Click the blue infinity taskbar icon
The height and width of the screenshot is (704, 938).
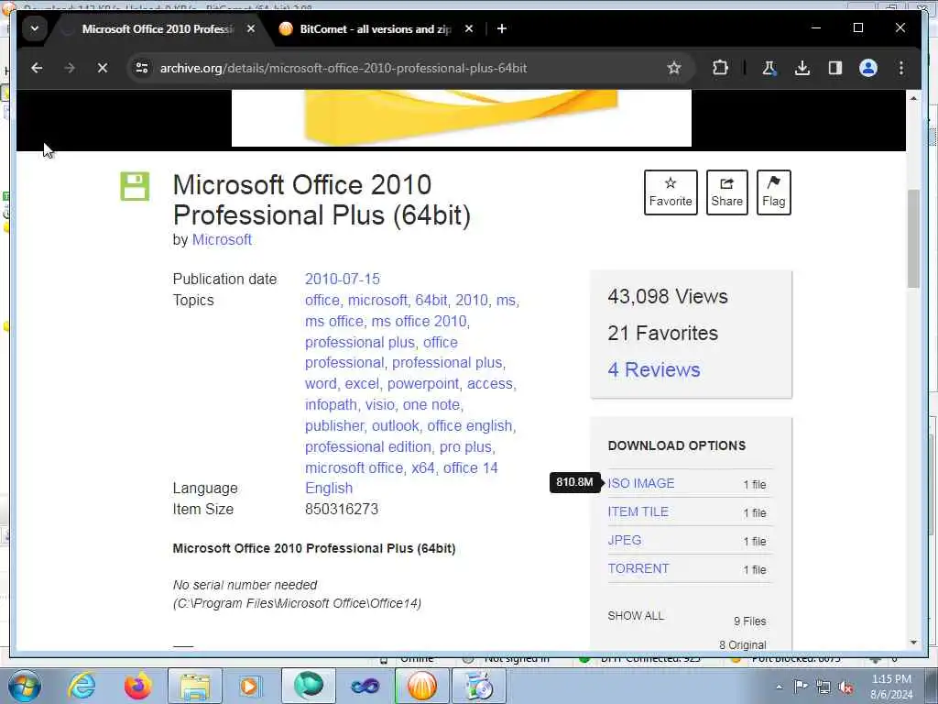(365, 686)
